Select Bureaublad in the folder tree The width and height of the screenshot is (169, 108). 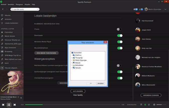[77, 53]
